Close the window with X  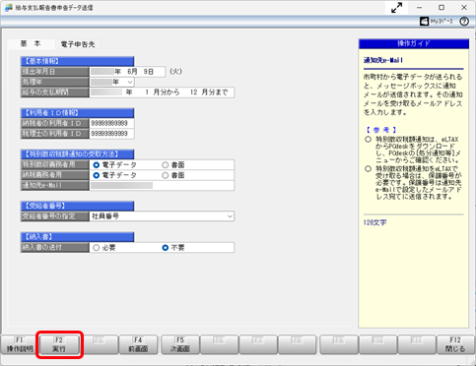click(464, 8)
